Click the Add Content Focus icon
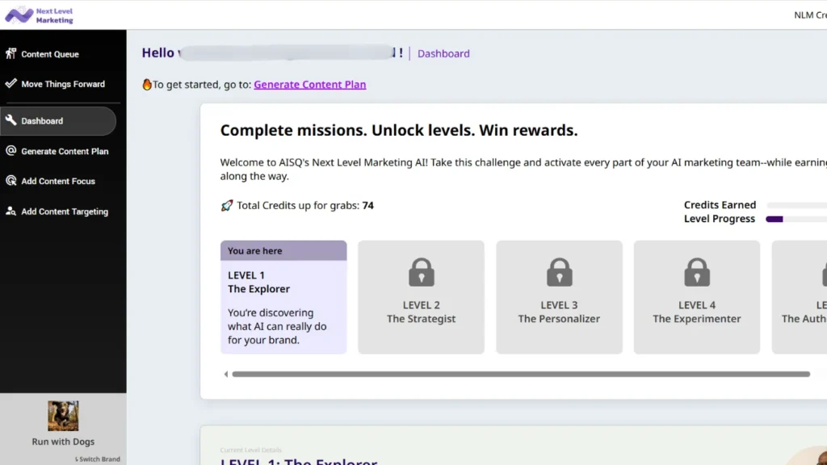The image size is (827, 465). [x=11, y=181]
